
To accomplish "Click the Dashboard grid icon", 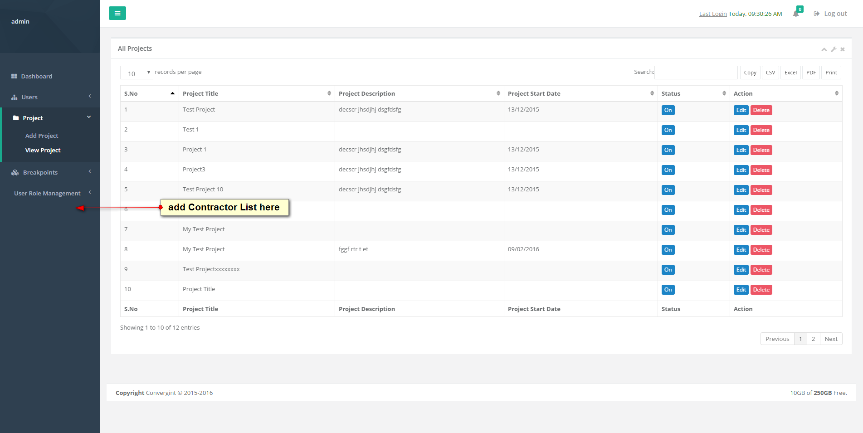I will (14, 76).
